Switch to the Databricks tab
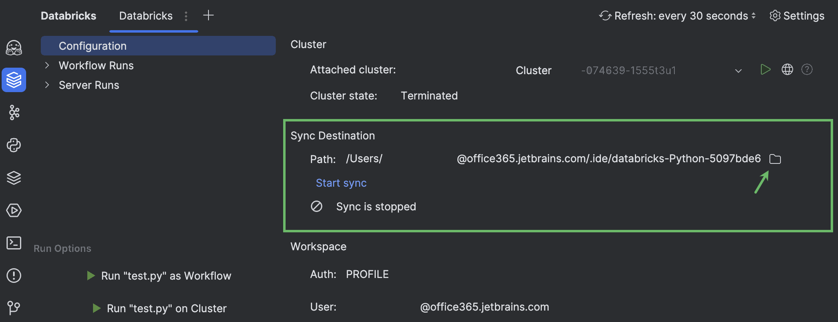Screen dimensions: 838x322 point(145,15)
